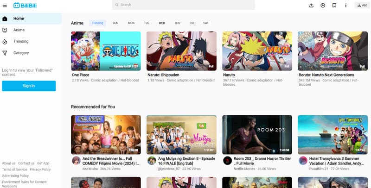Image resolution: width=371 pixels, height=188 pixels.
Task: Click the search magnifier icon
Action: [x=117, y=5]
